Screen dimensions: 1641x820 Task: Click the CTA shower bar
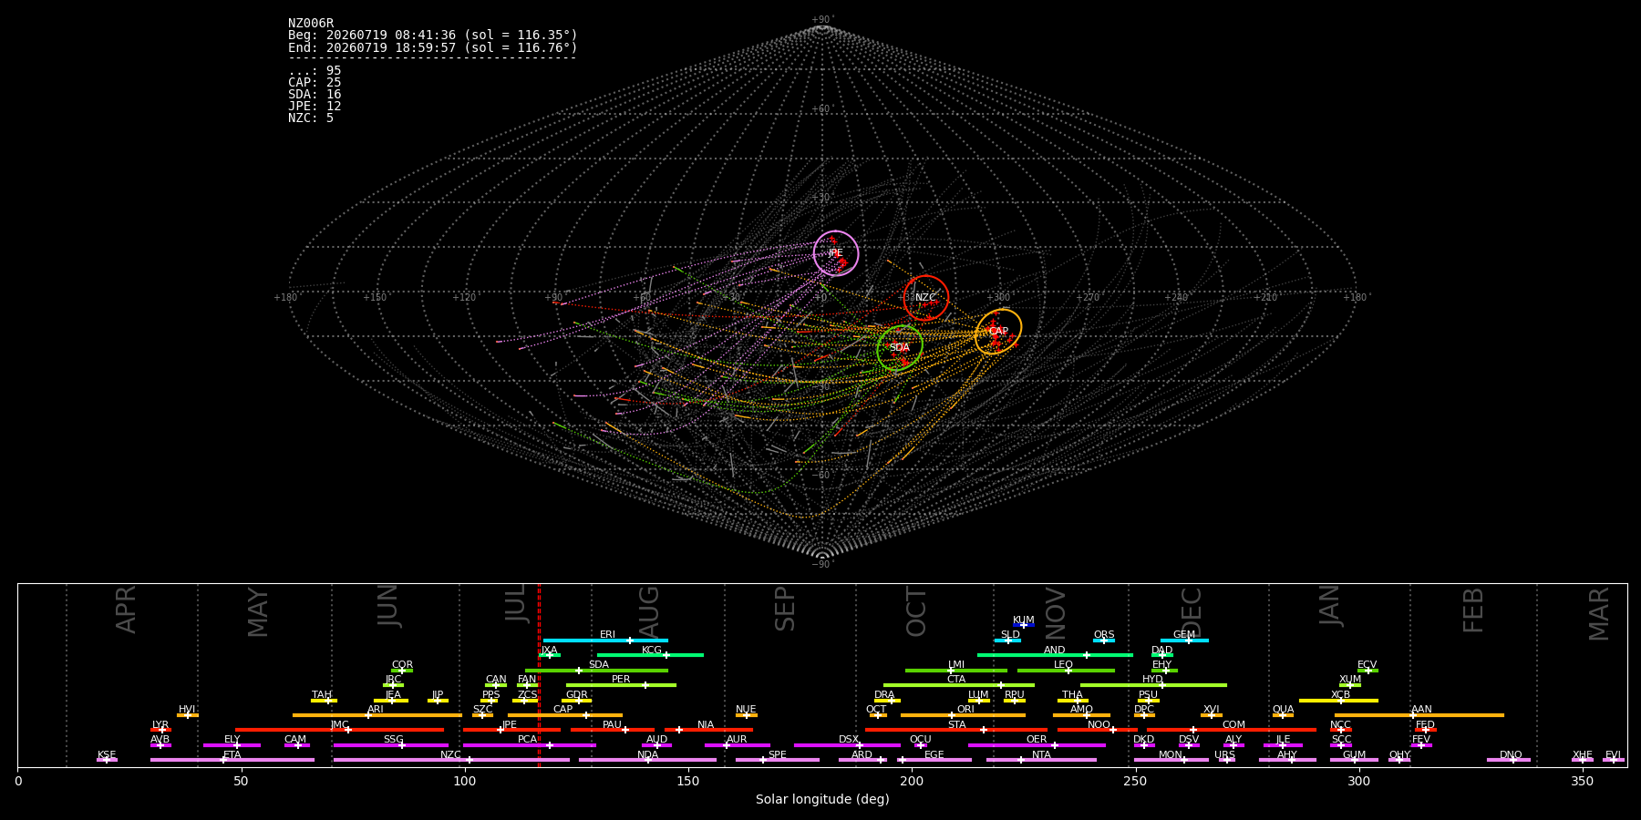click(959, 685)
